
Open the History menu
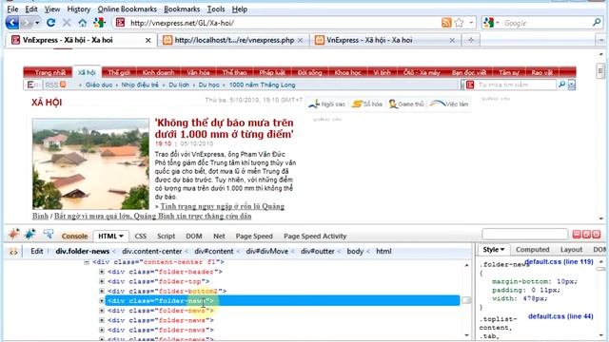click(x=78, y=9)
